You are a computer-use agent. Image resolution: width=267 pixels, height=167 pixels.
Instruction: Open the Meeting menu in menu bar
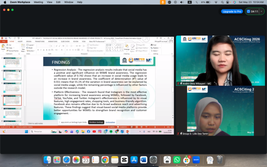(x=38, y=2)
